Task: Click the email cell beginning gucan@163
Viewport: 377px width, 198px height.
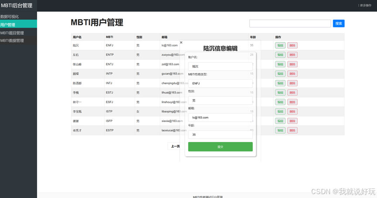Action: (172, 74)
